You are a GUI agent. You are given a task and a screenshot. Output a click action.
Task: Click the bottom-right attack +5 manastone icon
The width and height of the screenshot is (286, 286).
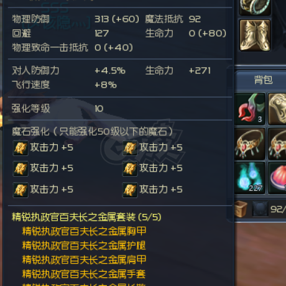(130, 190)
